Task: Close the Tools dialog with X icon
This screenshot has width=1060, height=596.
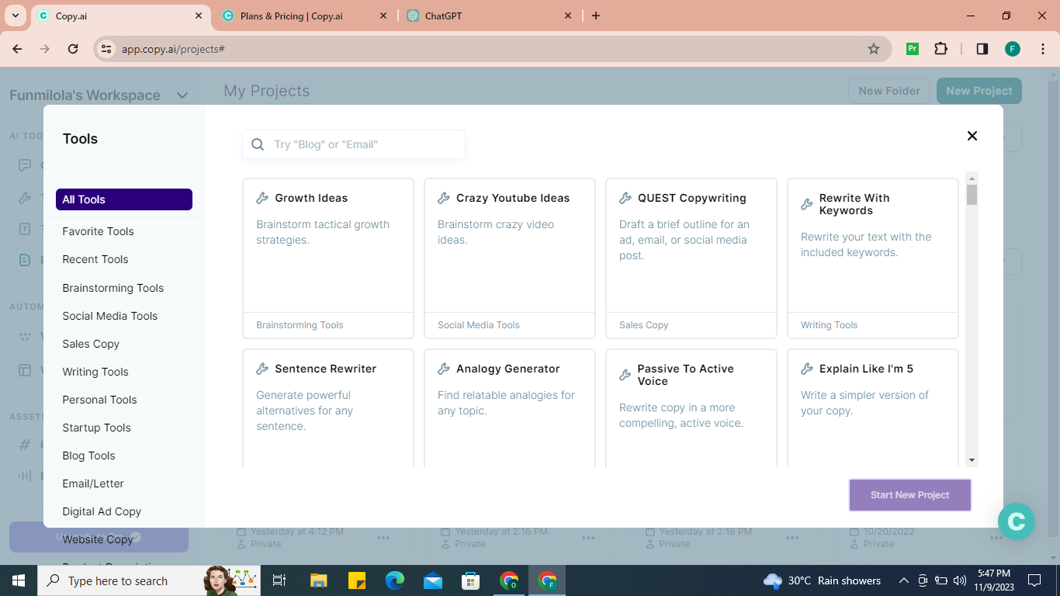Action: tap(972, 136)
